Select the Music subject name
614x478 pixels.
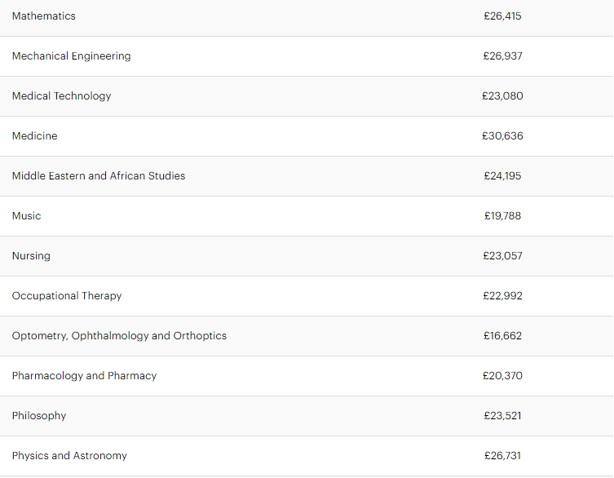coord(26,216)
